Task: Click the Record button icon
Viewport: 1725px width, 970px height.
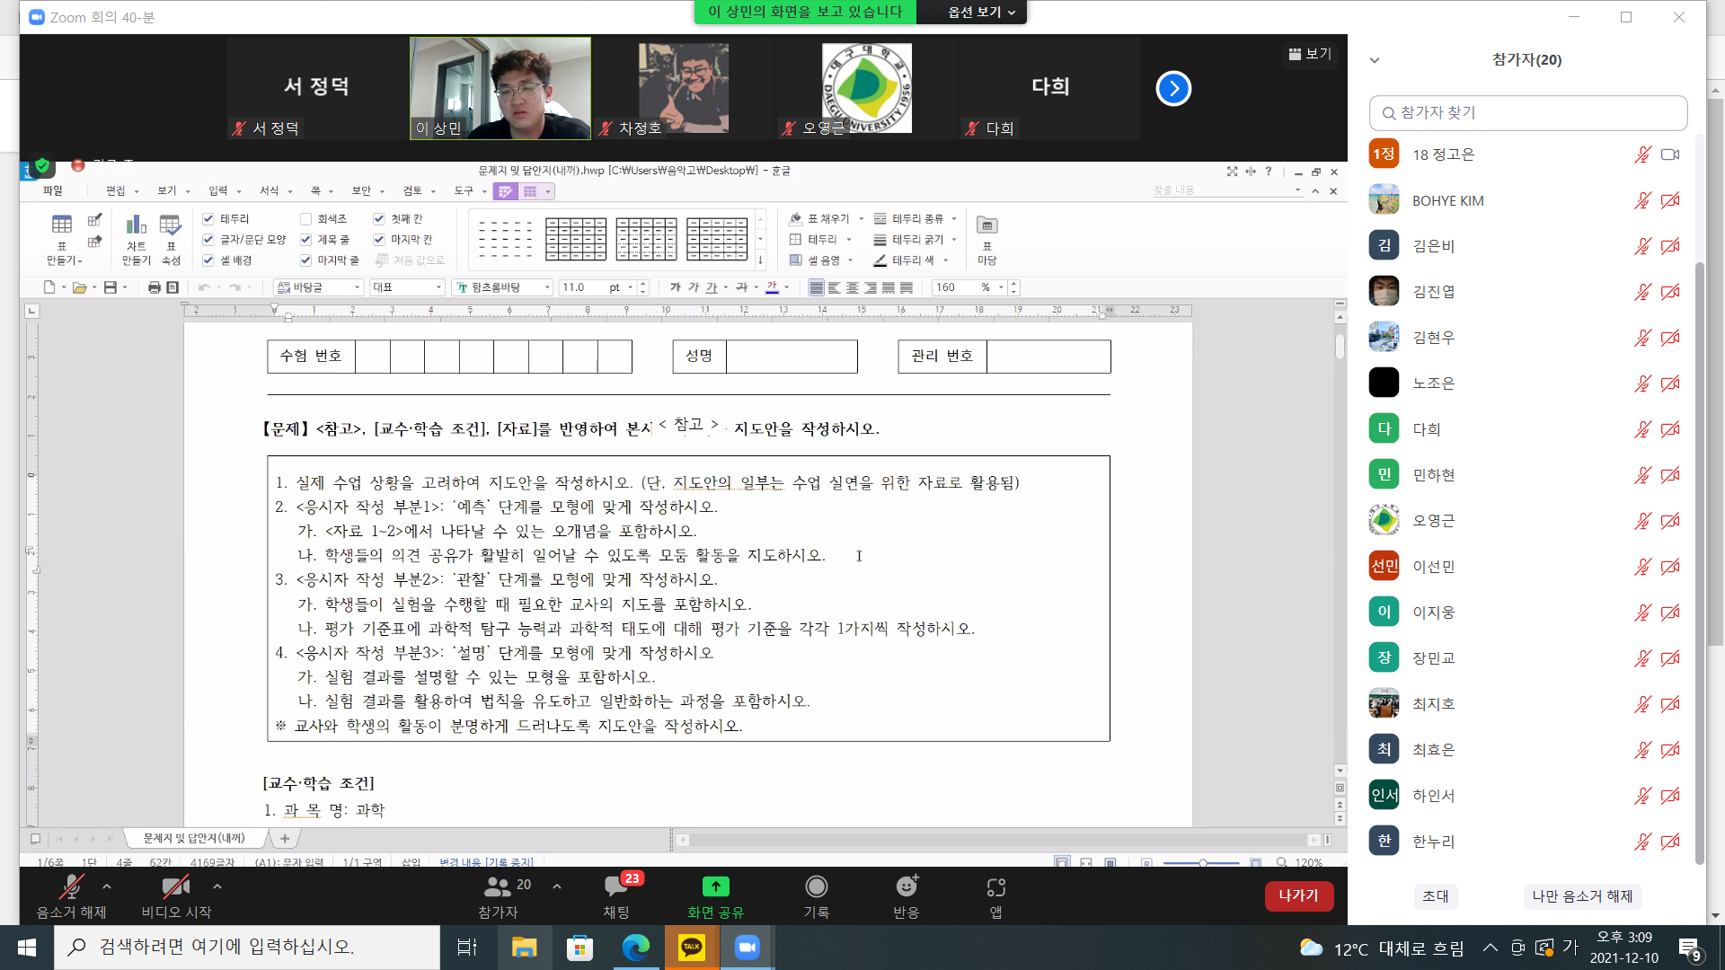Action: (x=816, y=887)
